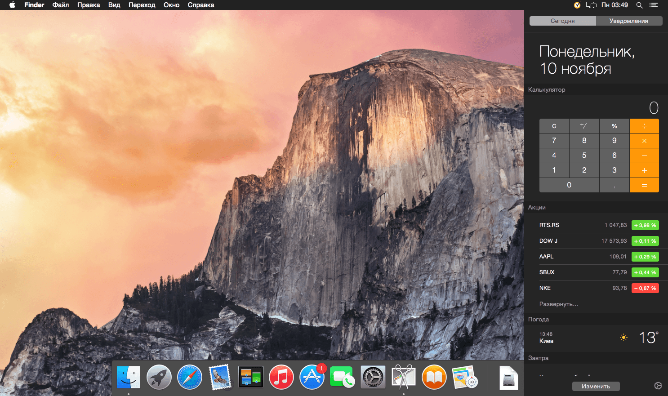
Task: Click the Spotlight search magnifier icon
Action: (x=639, y=5)
